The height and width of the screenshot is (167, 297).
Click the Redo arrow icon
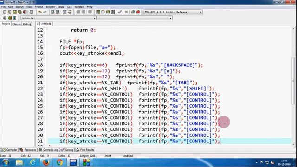click(x=45, y=12)
